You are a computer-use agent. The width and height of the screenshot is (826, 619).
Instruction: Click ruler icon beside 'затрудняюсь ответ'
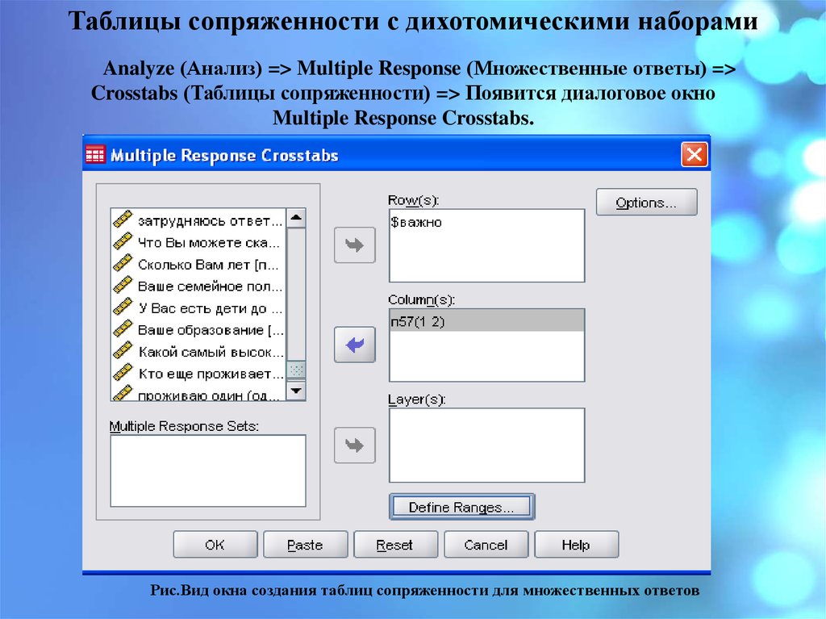[x=123, y=220]
